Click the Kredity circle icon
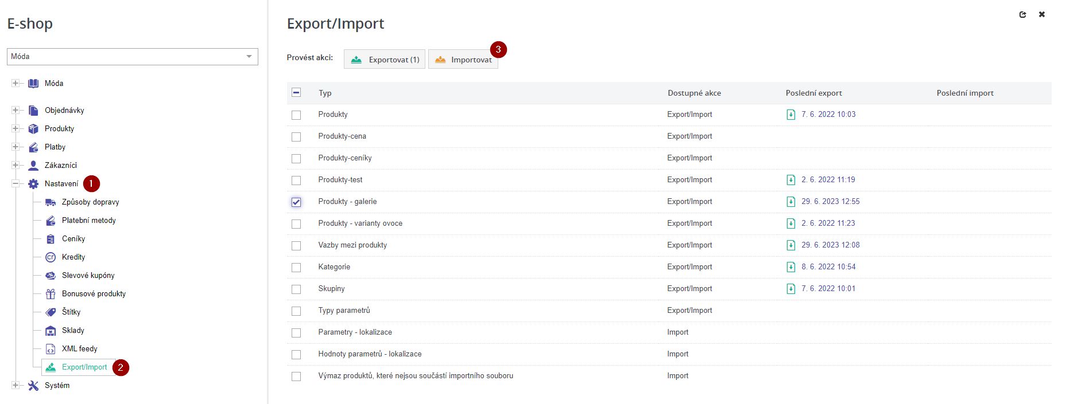The width and height of the screenshot is (1066, 404). pos(51,257)
